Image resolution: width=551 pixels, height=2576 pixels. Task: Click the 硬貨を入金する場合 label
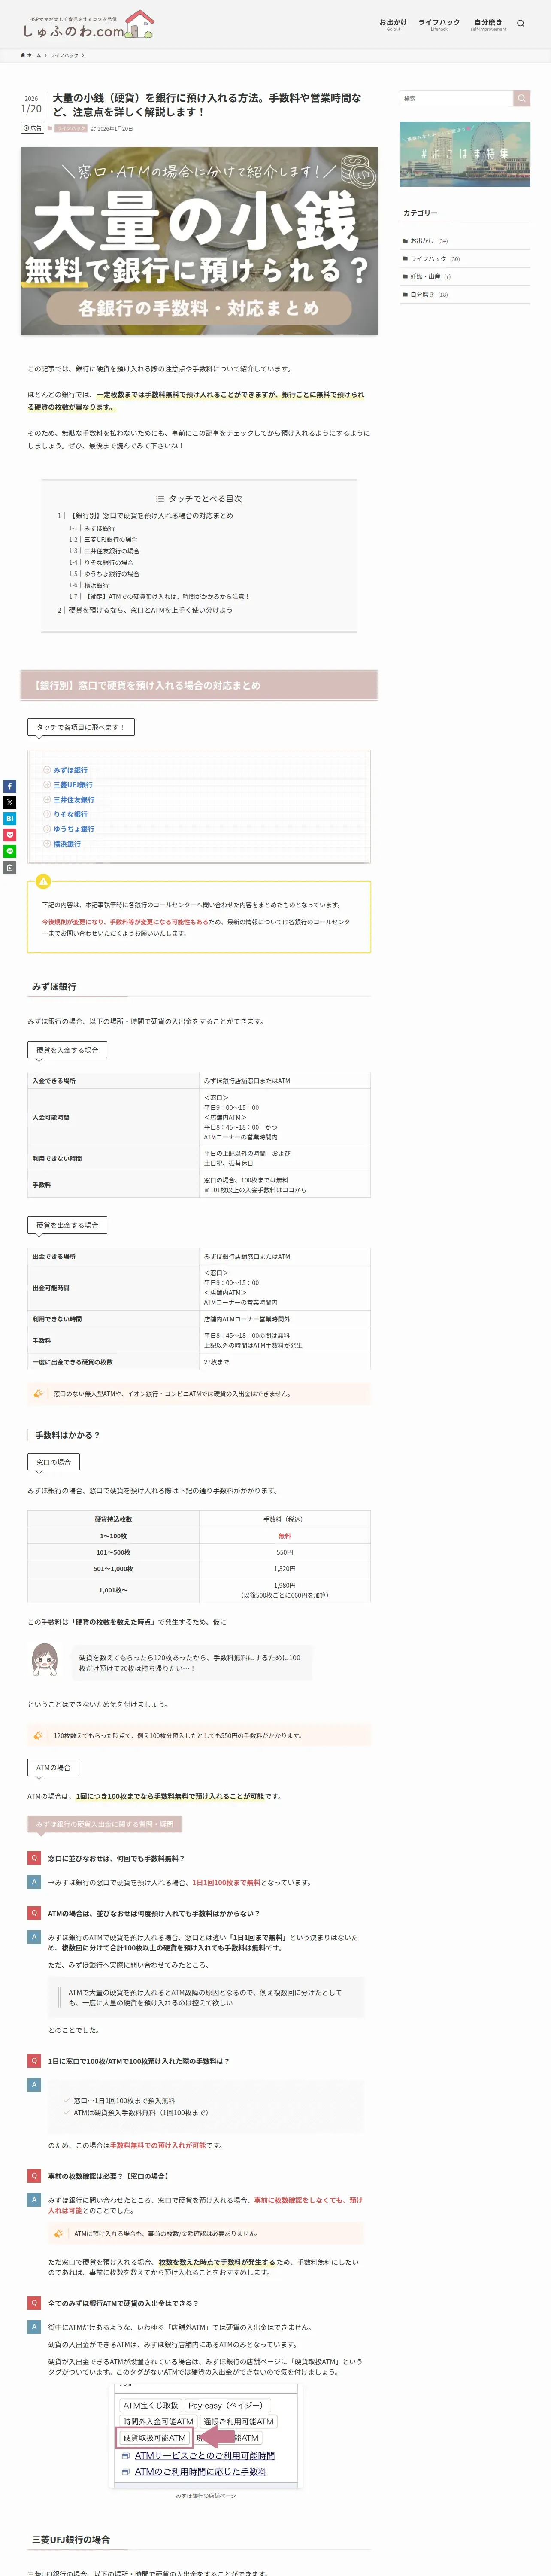pos(67,1050)
